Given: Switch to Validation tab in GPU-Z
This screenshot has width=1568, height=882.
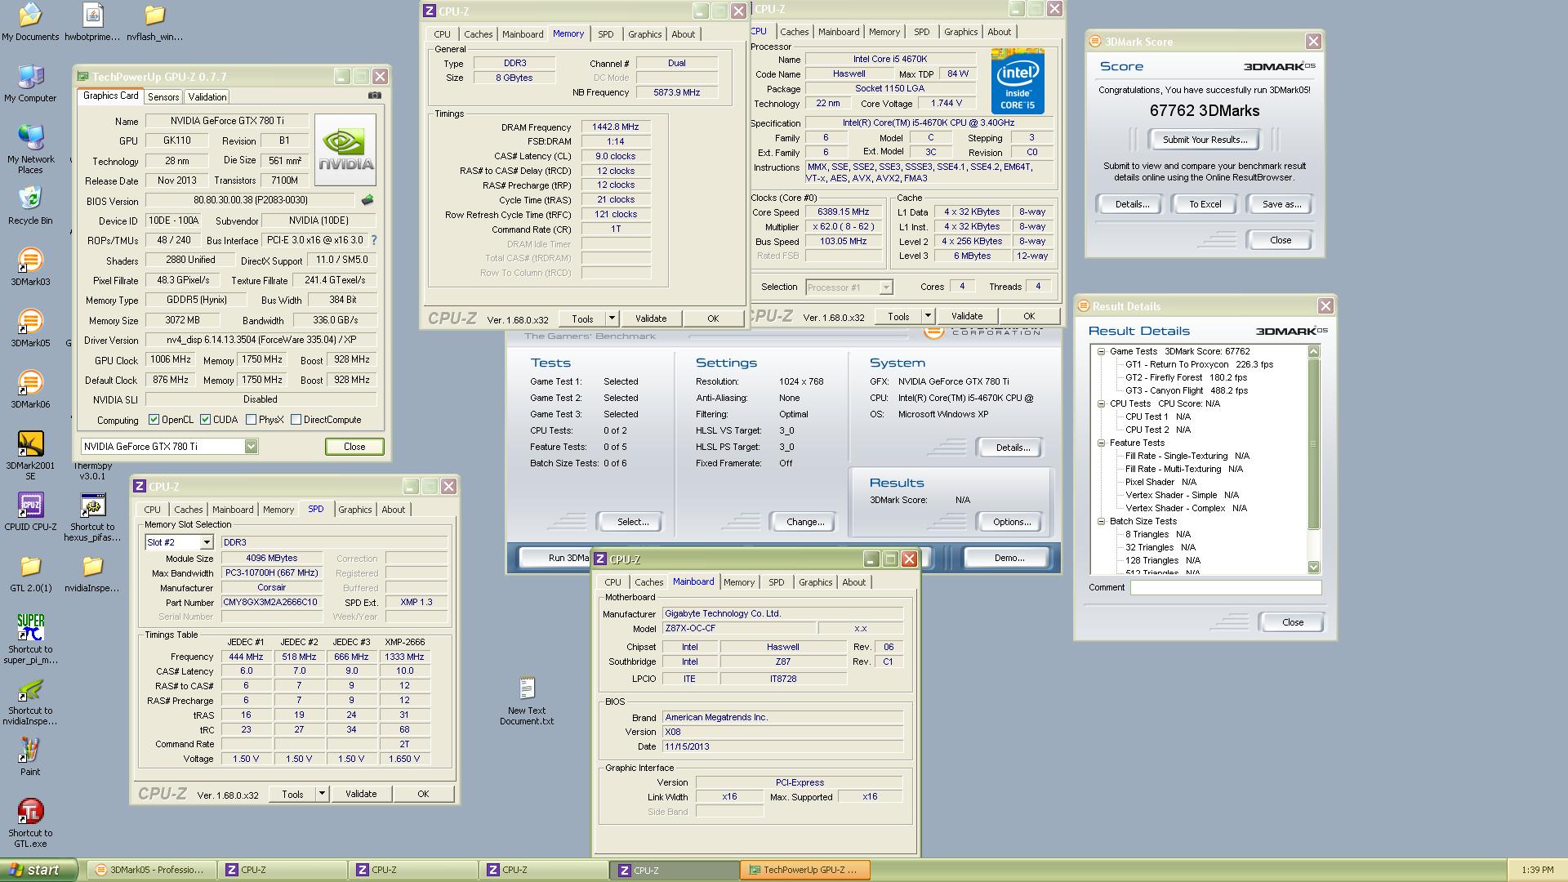Looking at the screenshot, I should tap(207, 96).
